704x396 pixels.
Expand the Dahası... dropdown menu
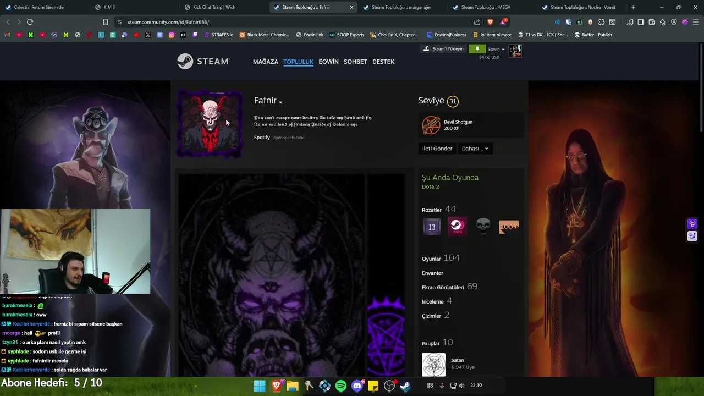475,148
